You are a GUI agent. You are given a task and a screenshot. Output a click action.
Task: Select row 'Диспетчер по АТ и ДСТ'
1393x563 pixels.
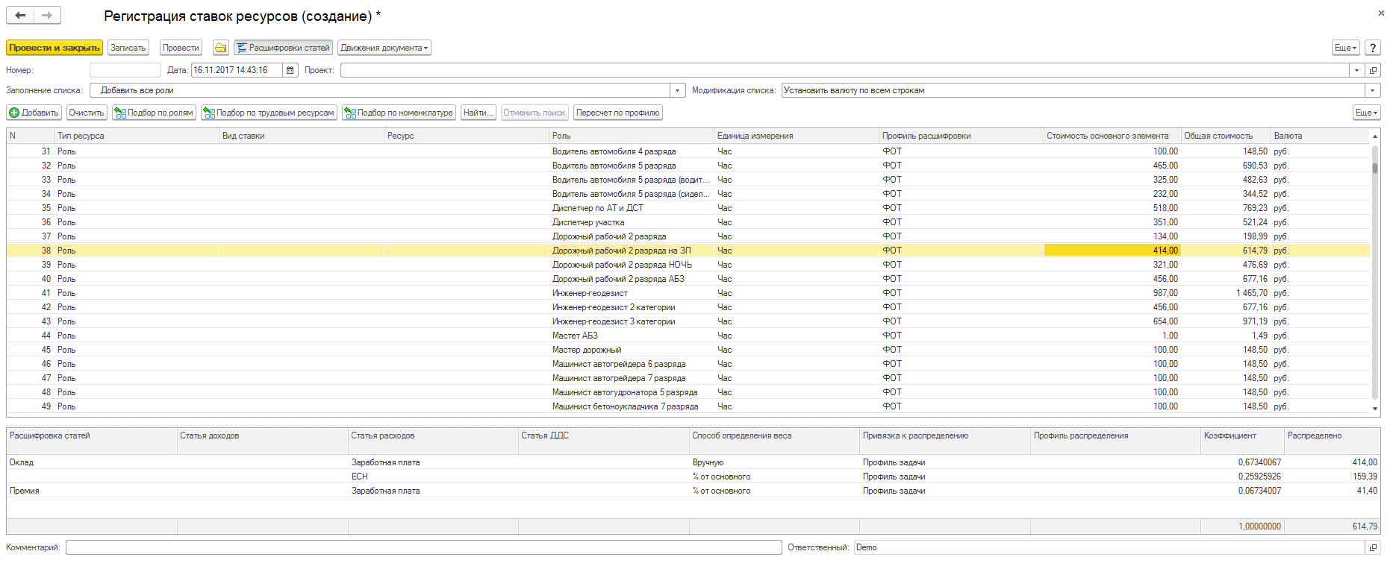tap(688, 208)
